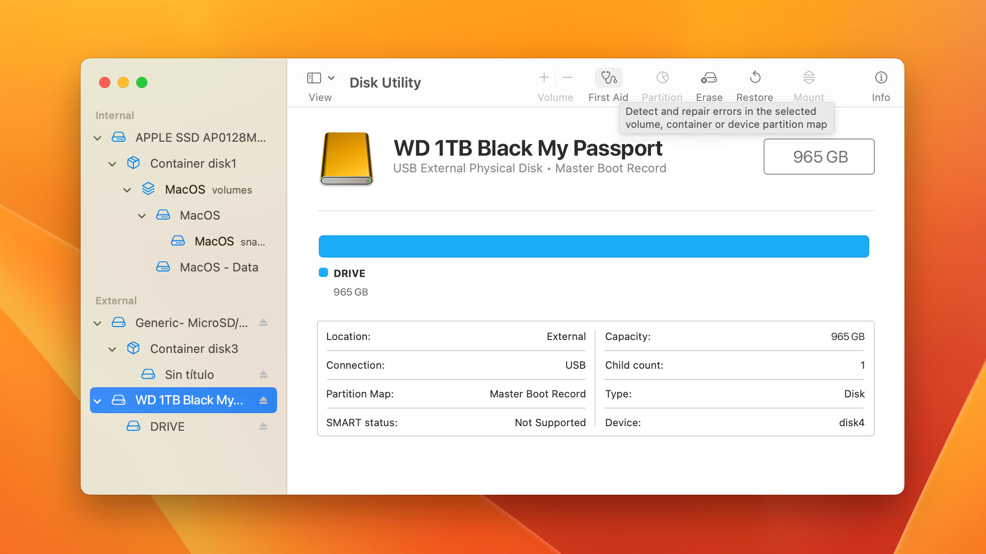
Task: Toggle the sidebar View icon
Action: (314, 78)
